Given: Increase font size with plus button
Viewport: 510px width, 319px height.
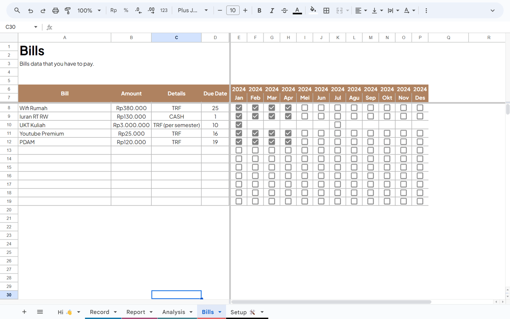Looking at the screenshot, I should (245, 10).
